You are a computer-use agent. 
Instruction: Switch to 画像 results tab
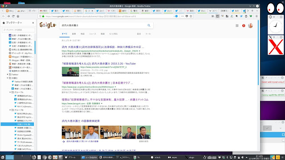pos(74,34)
